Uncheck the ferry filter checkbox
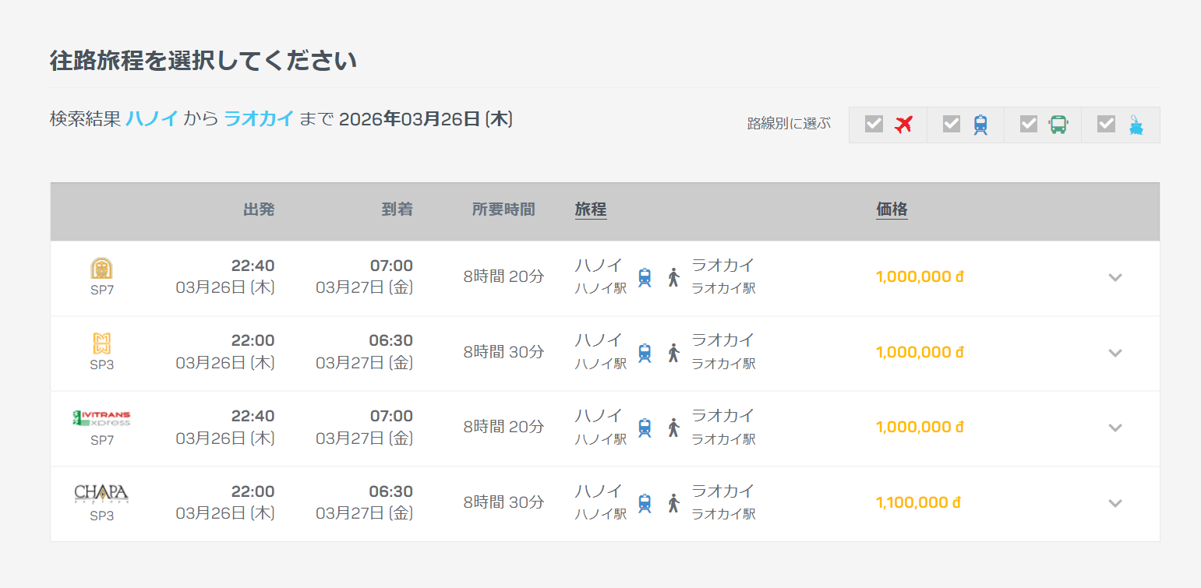 point(1106,124)
